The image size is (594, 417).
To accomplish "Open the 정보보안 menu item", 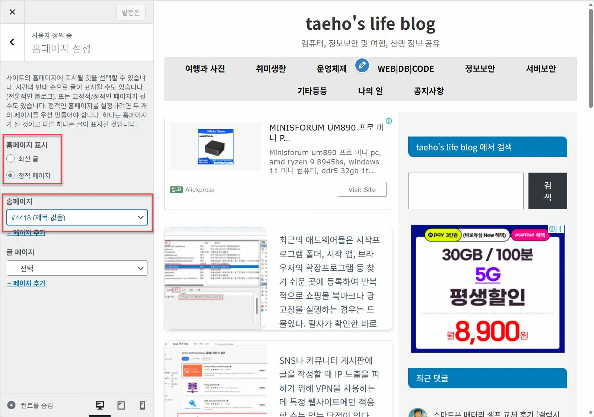I will tap(480, 69).
